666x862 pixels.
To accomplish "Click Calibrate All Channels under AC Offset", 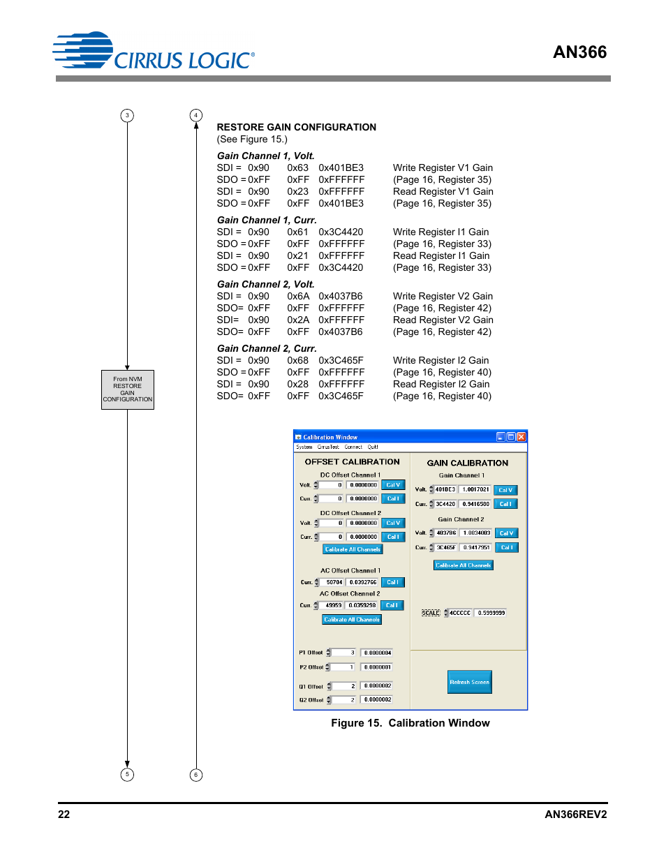I will pyautogui.click(x=352, y=619).
